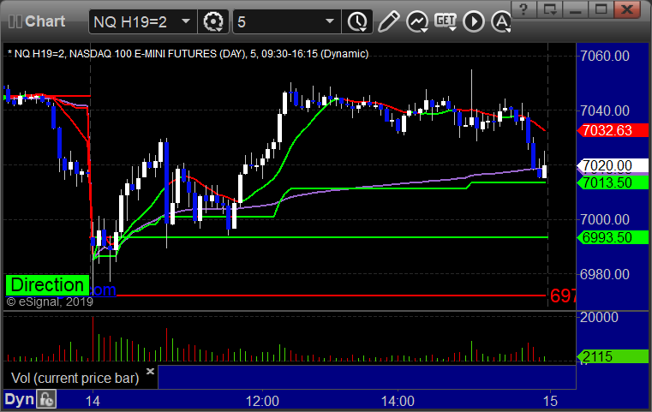Open the time template clock menu
Image resolution: width=652 pixels, height=412 pixels.
[x=357, y=21]
